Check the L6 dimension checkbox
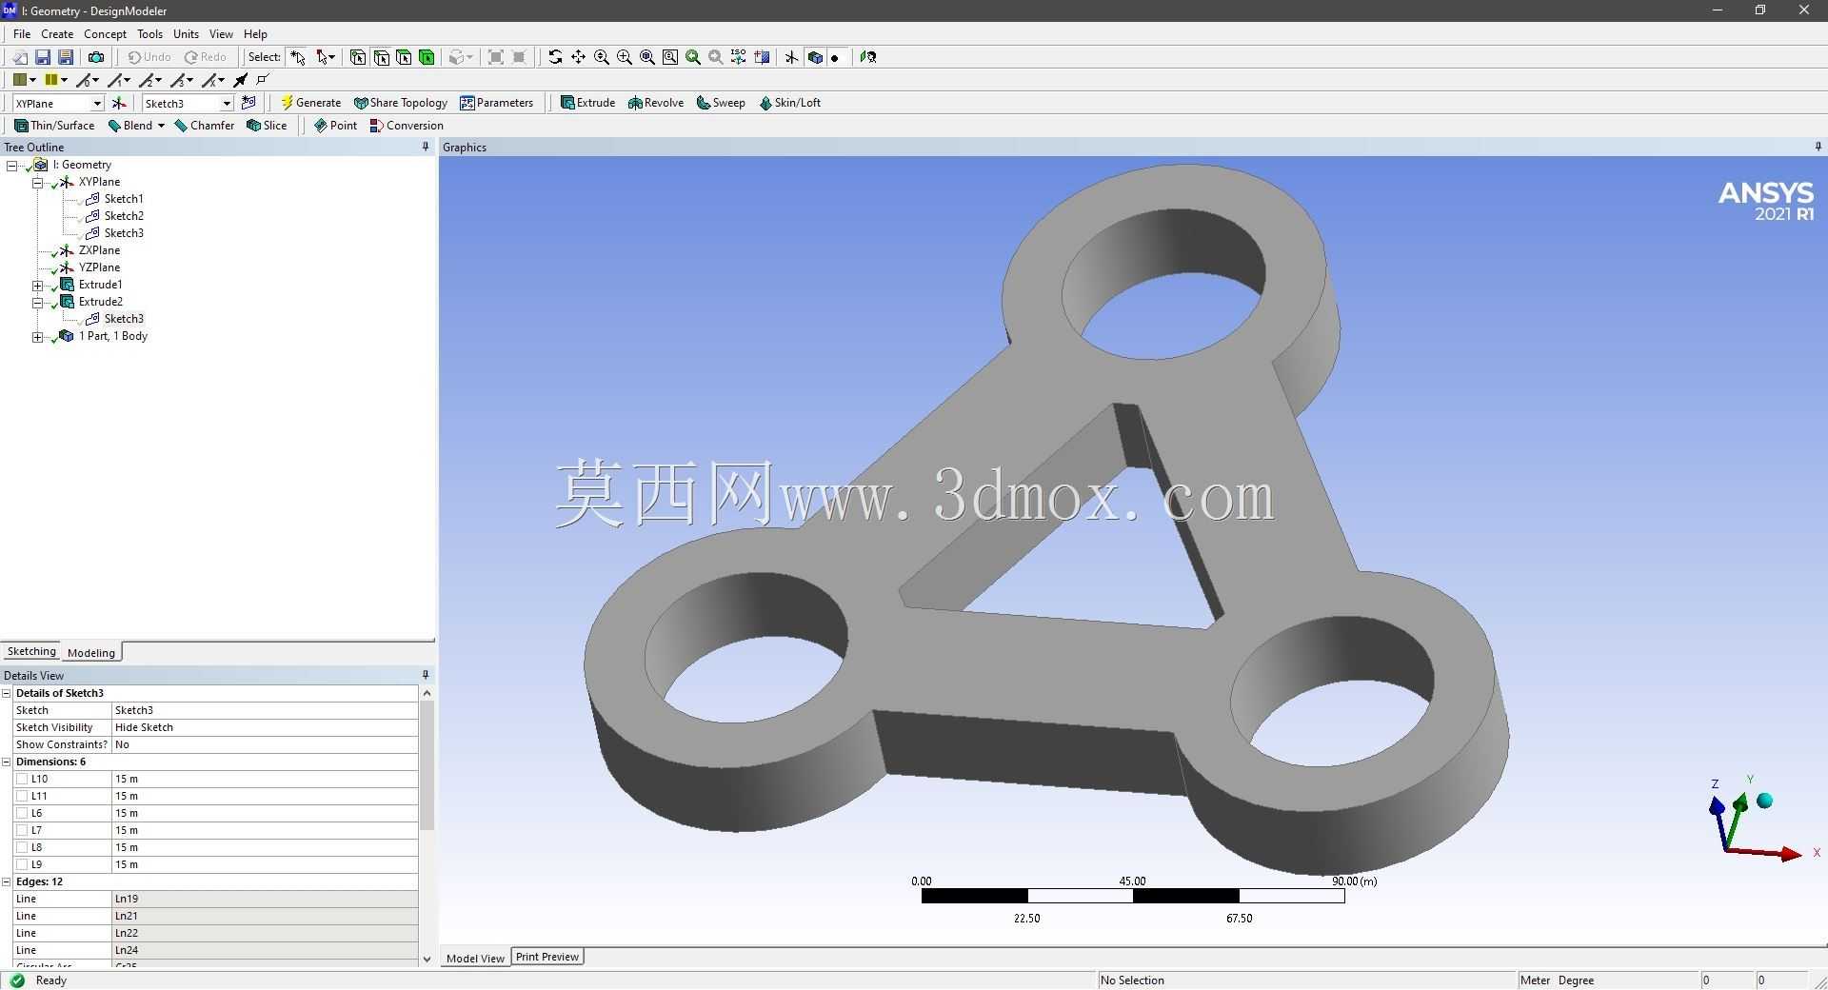Viewport: 1828px width, 990px height. tap(22, 813)
